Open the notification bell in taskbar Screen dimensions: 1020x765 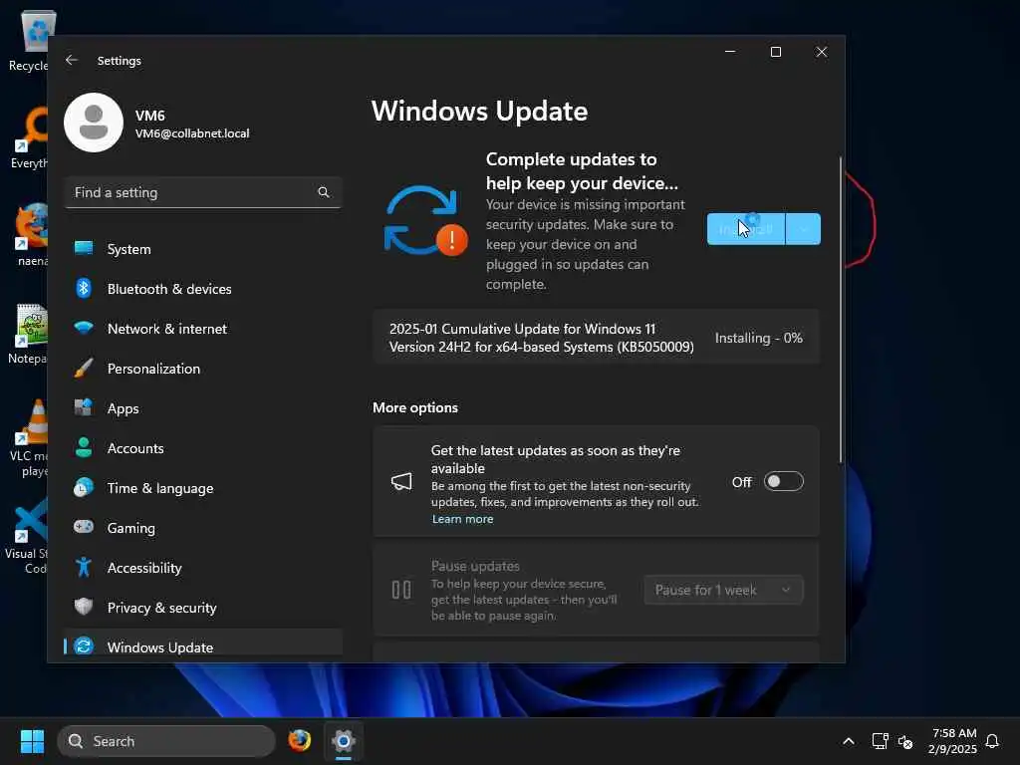click(x=992, y=741)
